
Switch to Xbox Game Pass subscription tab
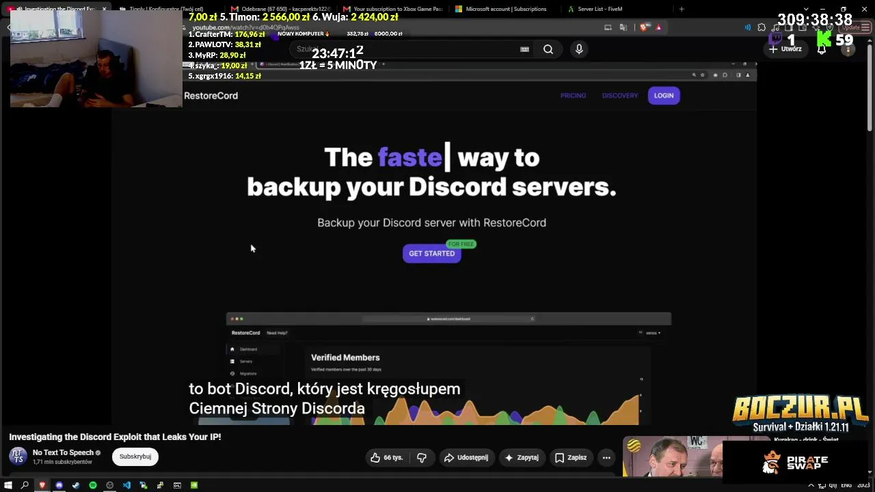coord(393,9)
